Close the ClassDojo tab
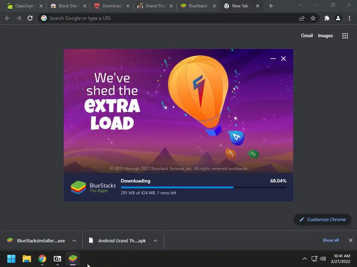The image size is (357, 267). [x=41, y=6]
